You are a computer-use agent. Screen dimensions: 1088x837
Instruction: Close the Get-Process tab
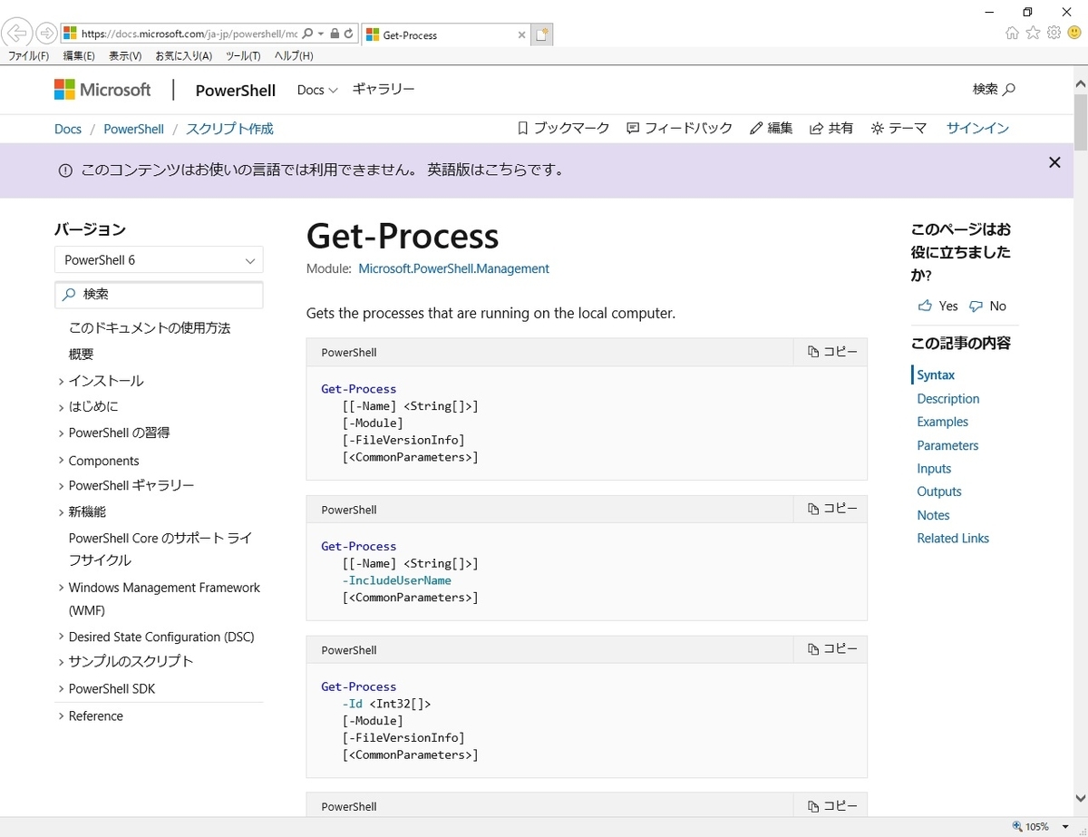(x=521, y=35)
